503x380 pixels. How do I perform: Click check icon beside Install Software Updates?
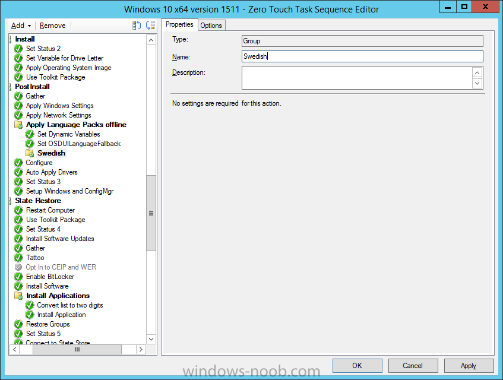[x=18, y=239]
